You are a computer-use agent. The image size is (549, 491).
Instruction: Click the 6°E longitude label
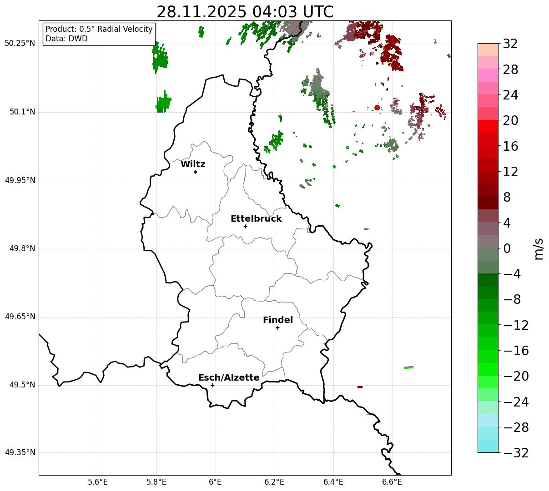pos(216,482)
